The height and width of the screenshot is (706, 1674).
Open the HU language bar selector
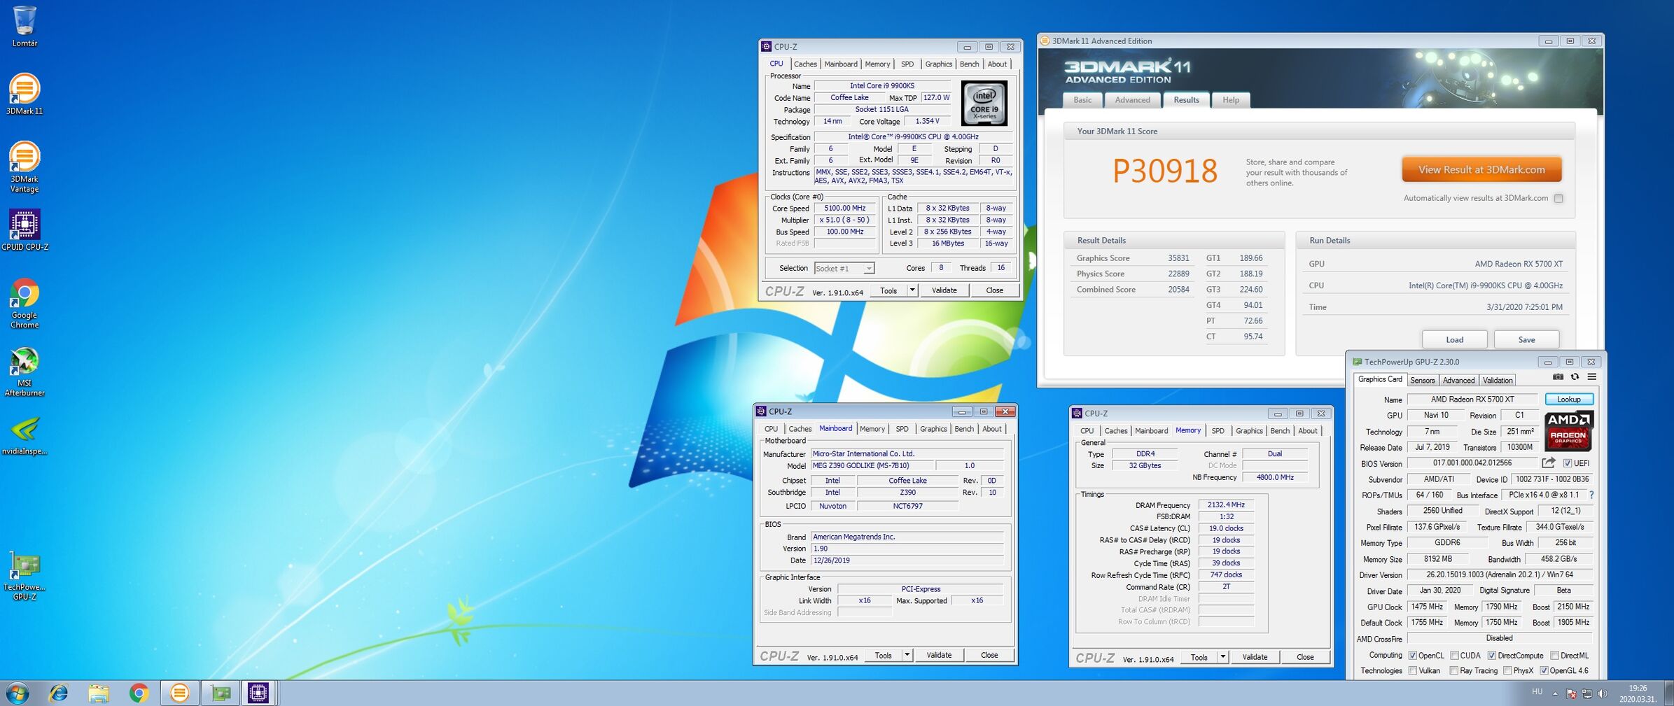click(1537, 692)
